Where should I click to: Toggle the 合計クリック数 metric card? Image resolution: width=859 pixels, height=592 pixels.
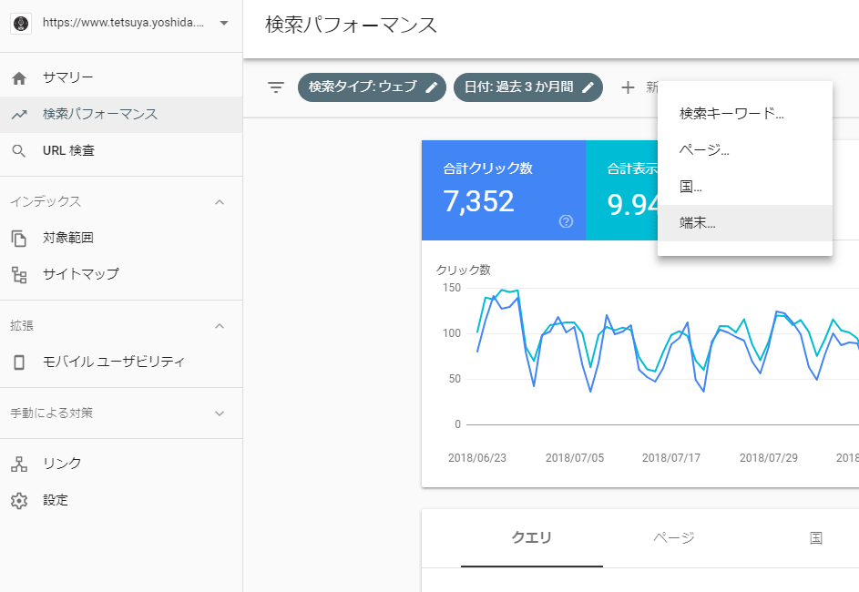(503, 189)
